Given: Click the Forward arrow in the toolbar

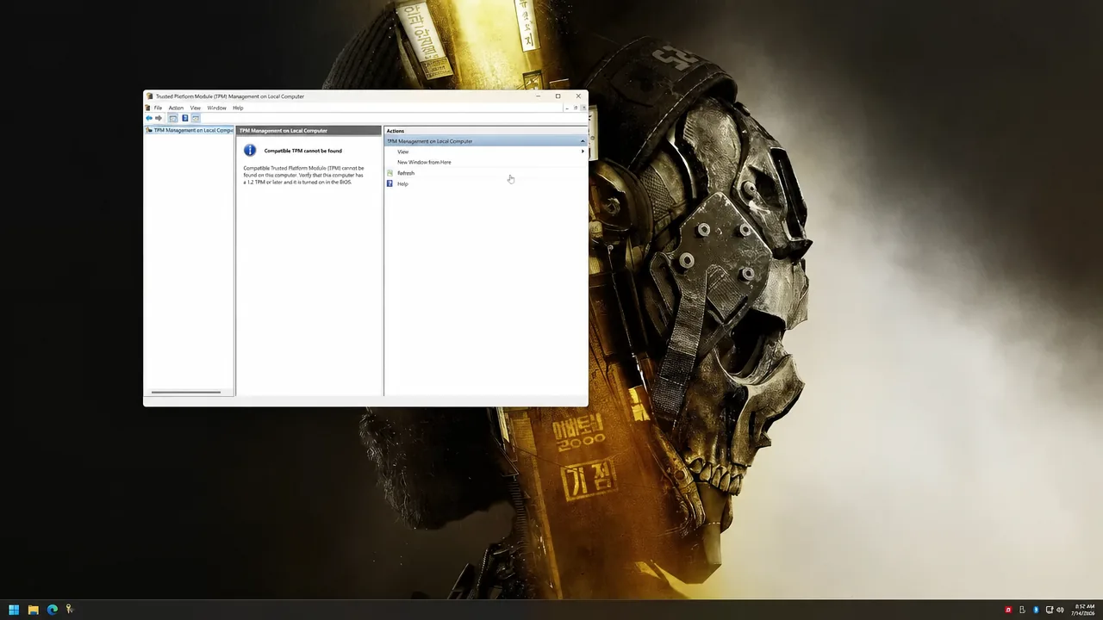Looking at the screenshot, I should click(159, 118).
